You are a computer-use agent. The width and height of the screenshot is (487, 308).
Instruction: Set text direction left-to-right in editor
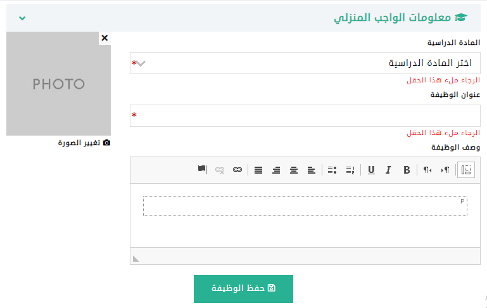point(445,170)
